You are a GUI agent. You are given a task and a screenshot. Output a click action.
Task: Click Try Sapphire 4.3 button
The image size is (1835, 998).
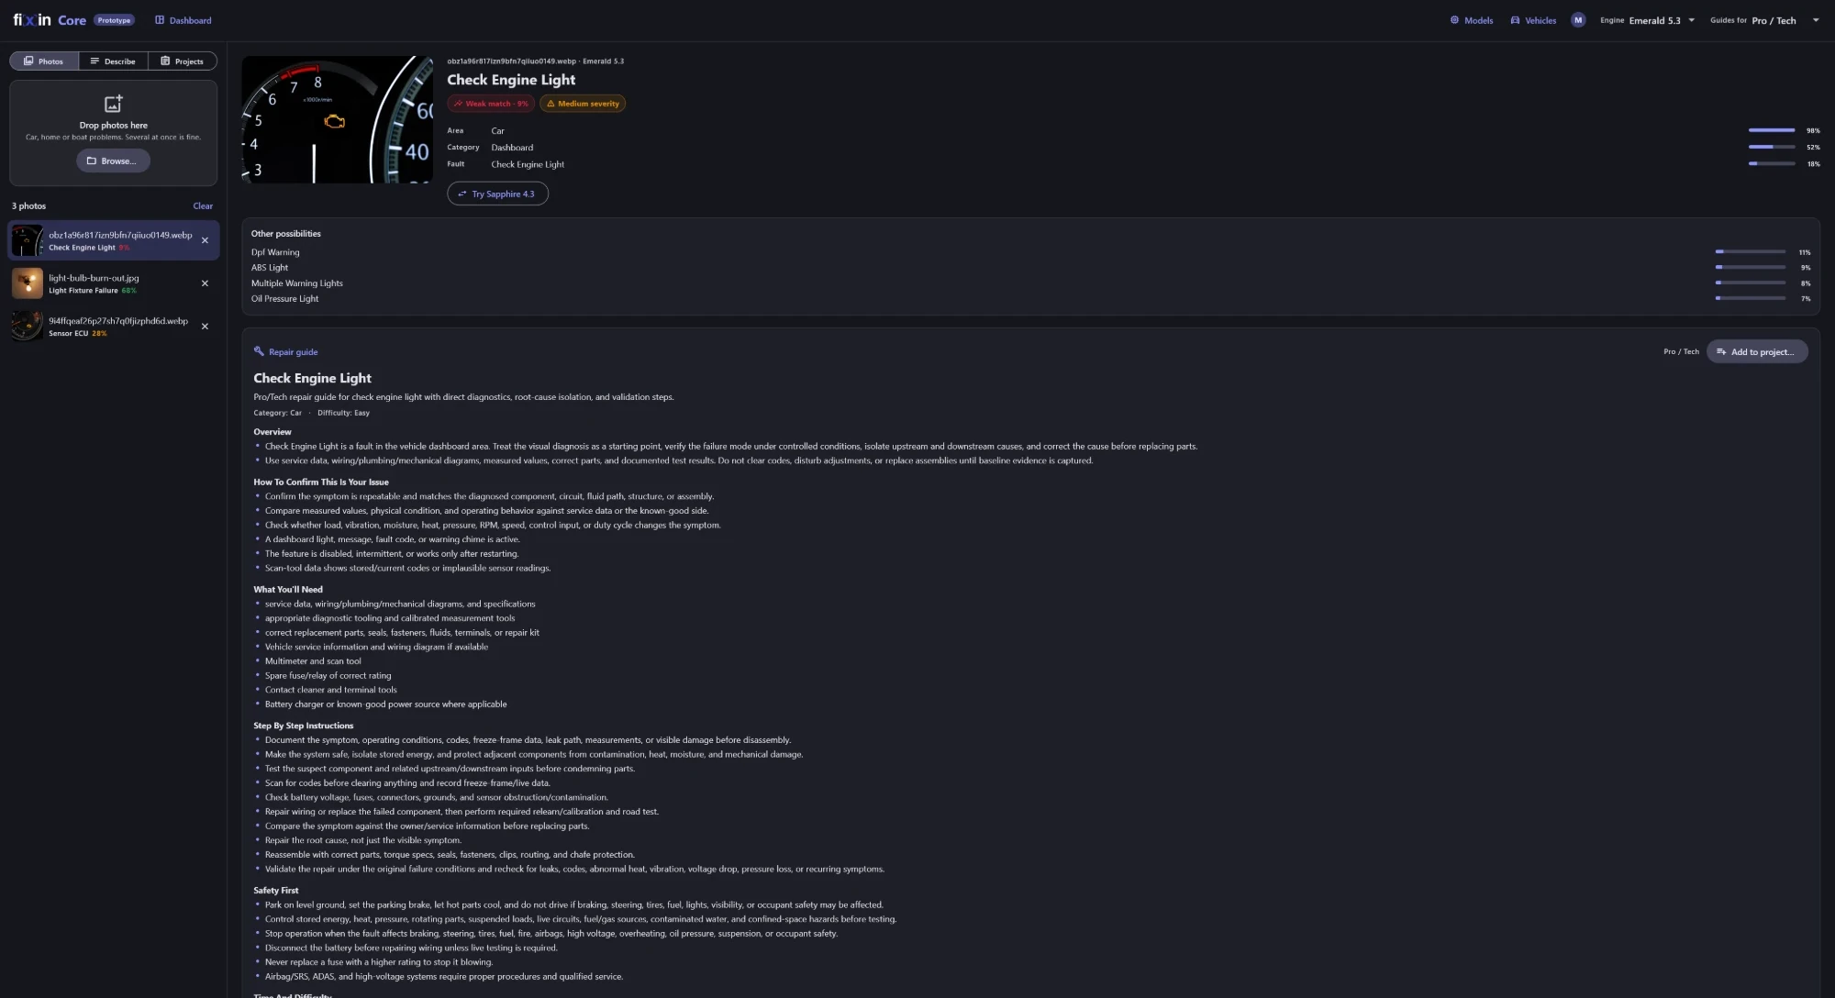coord(497,194)
